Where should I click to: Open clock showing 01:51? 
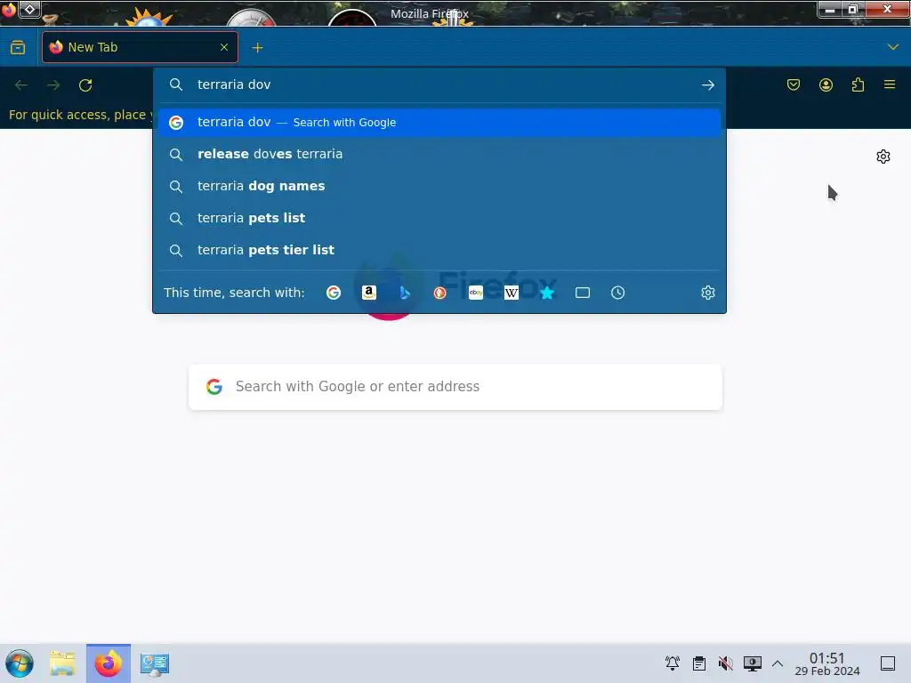coord(826,663)
